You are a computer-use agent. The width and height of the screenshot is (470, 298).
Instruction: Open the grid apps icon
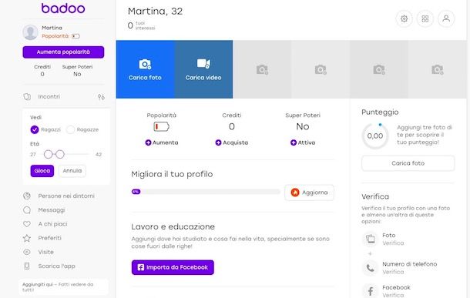click(x=425, y=19)
